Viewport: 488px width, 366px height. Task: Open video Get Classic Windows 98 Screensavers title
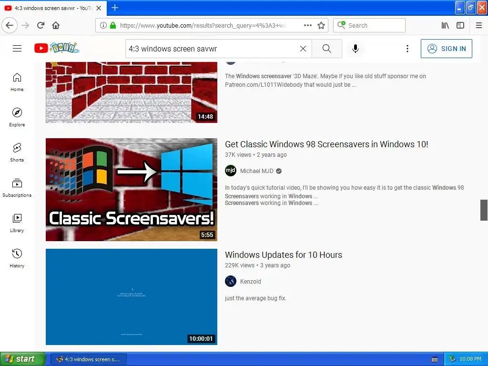[x=326, y=144]
